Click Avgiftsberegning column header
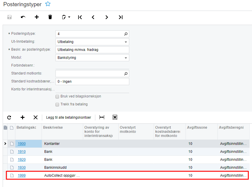Viewport: 252px width, 187px height. 234,132
